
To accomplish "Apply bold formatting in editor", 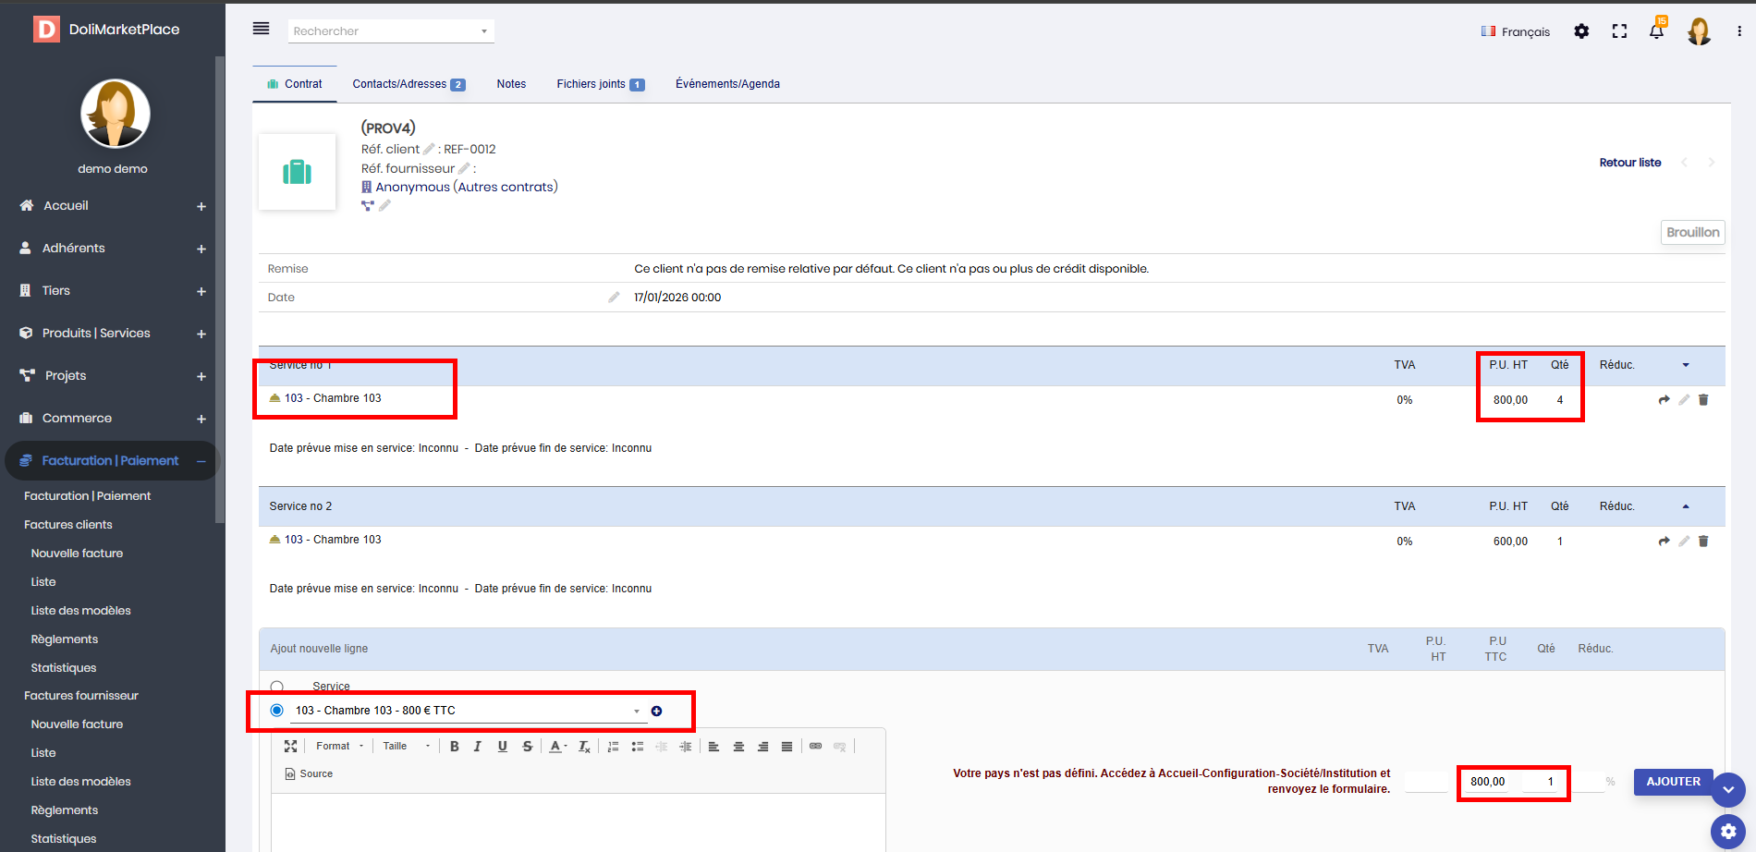I will pyautogui.click(x=454, y=747).
